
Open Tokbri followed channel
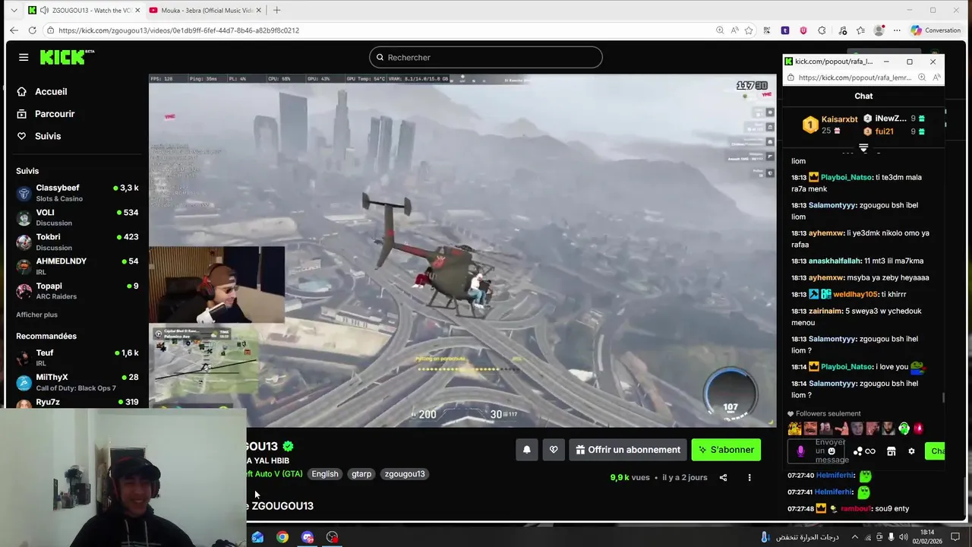[77, 242]
